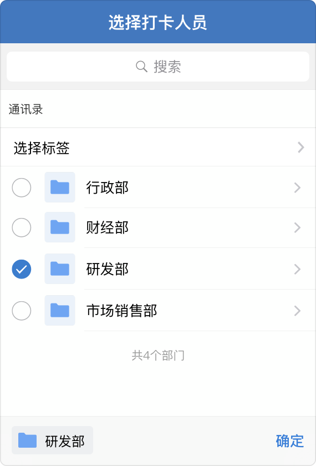Open the 选择标签 row
316x466 pixels.
point(158,148)
